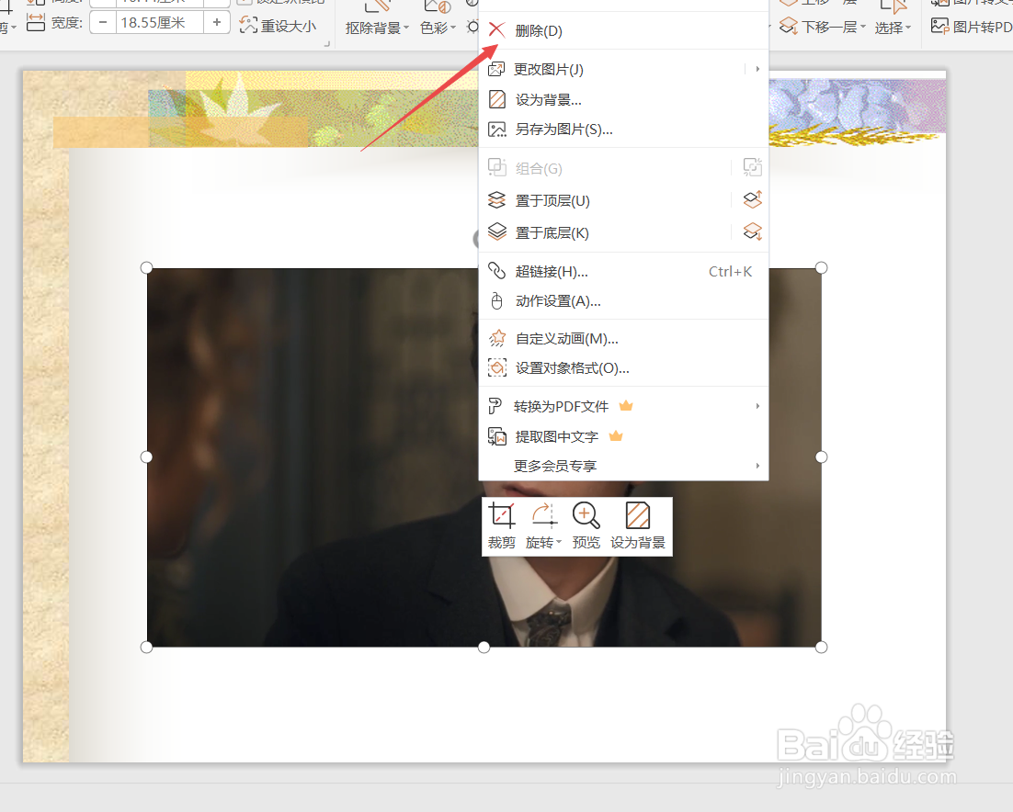
Task: Open the 抠除背景 dropdown
Action: coord(377,28)
